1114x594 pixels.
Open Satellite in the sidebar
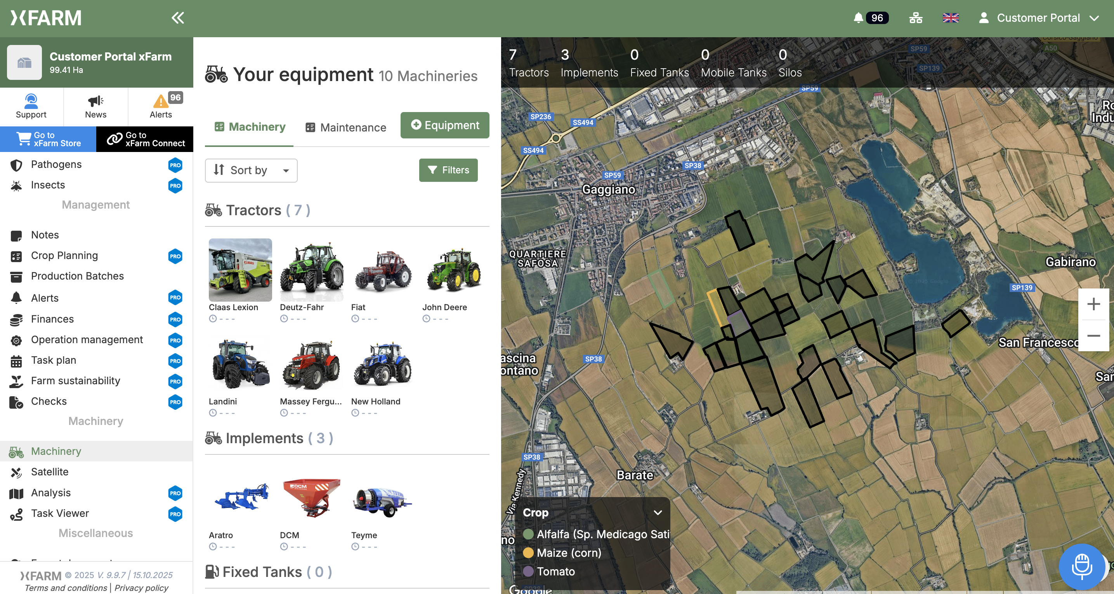coord(96,472)
